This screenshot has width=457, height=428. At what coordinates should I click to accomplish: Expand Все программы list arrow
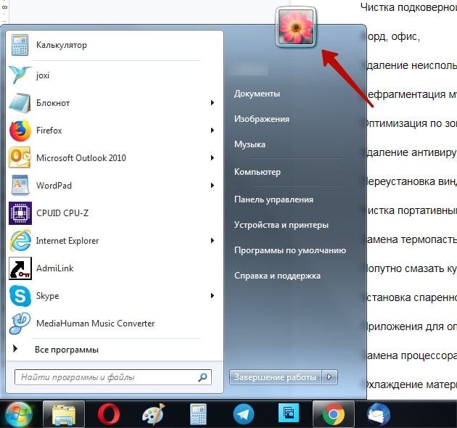coord(15,348)
